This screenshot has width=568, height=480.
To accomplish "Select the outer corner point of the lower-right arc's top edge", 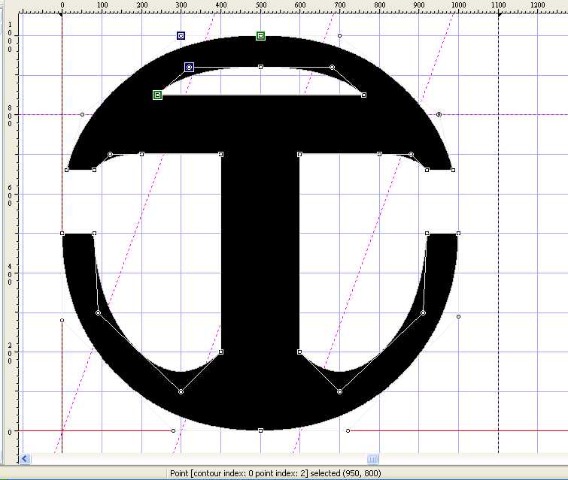I will pos(459,234).
